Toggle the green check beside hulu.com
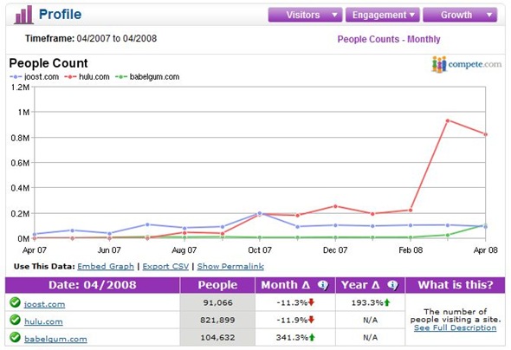The height and width of the screenshot is (350, 511). [x=15, y=320]
